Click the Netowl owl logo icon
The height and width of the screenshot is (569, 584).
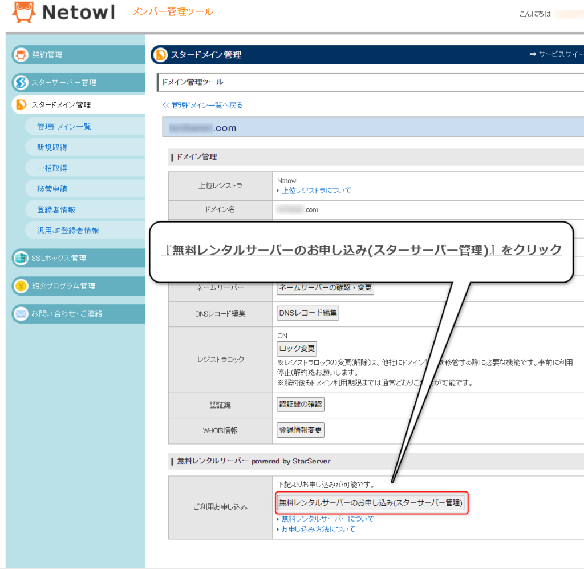click(24, 13)
